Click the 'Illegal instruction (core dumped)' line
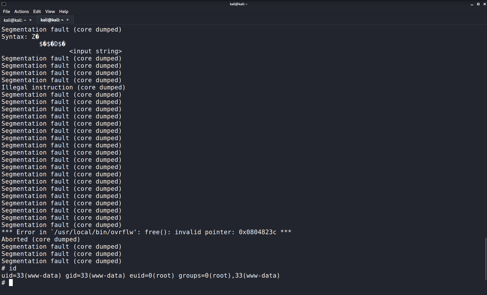This screenshot has width=487, height=295. pos(63,87)
